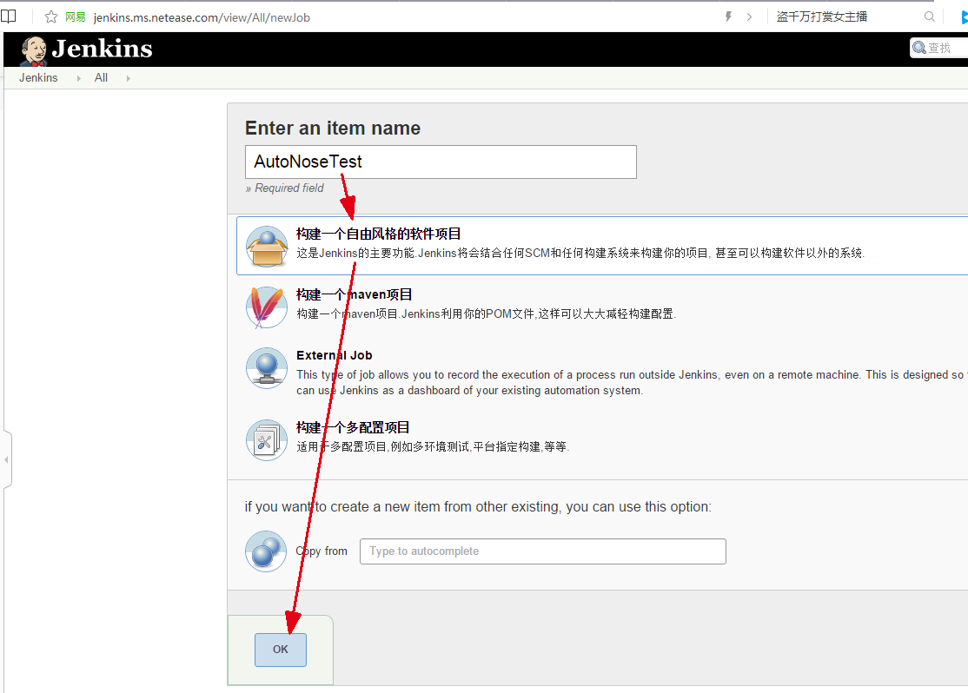Choose the External Job option title

tap(334, 355)
